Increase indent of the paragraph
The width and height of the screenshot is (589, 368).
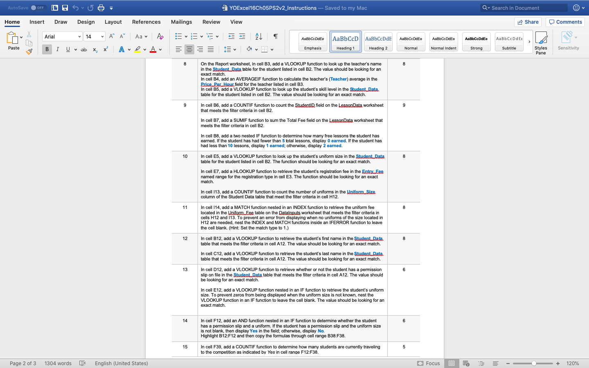point(242,37)
